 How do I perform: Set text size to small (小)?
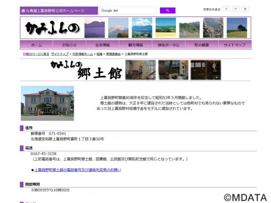[226, 9]
